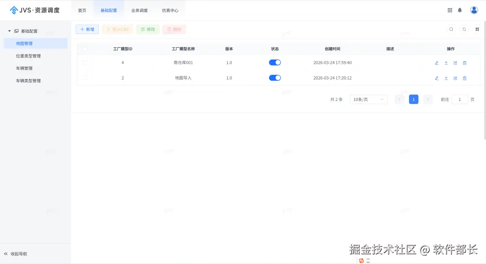486x264 pixels.
Task: Switch to the 业务调度 tab
Action: click(x=139, y=9)
